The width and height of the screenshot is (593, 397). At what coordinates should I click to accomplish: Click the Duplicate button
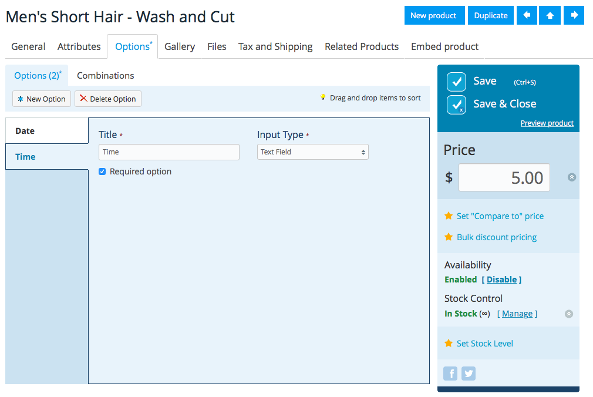pos(490,15)
